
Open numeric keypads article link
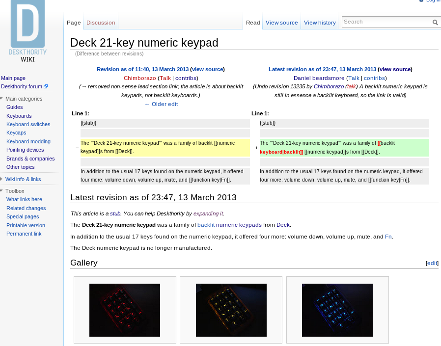pyautogui.click(x=239, y=225)
